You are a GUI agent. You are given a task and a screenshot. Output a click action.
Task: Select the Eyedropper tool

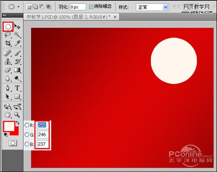click(x=17, y=43)
